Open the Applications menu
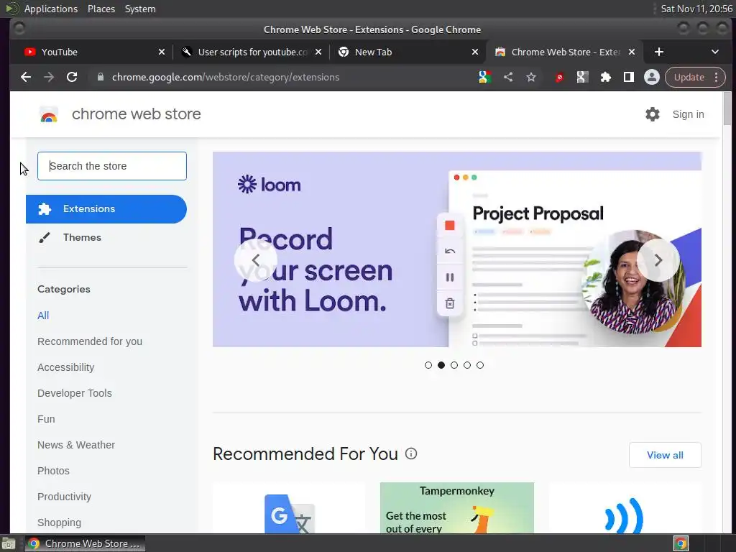736x552 pixels. pyautogui.click(x=51, y=9)
